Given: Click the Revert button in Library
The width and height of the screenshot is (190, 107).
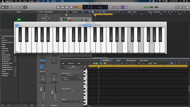Looking at the screenshot, I should [x=9, y=105].
